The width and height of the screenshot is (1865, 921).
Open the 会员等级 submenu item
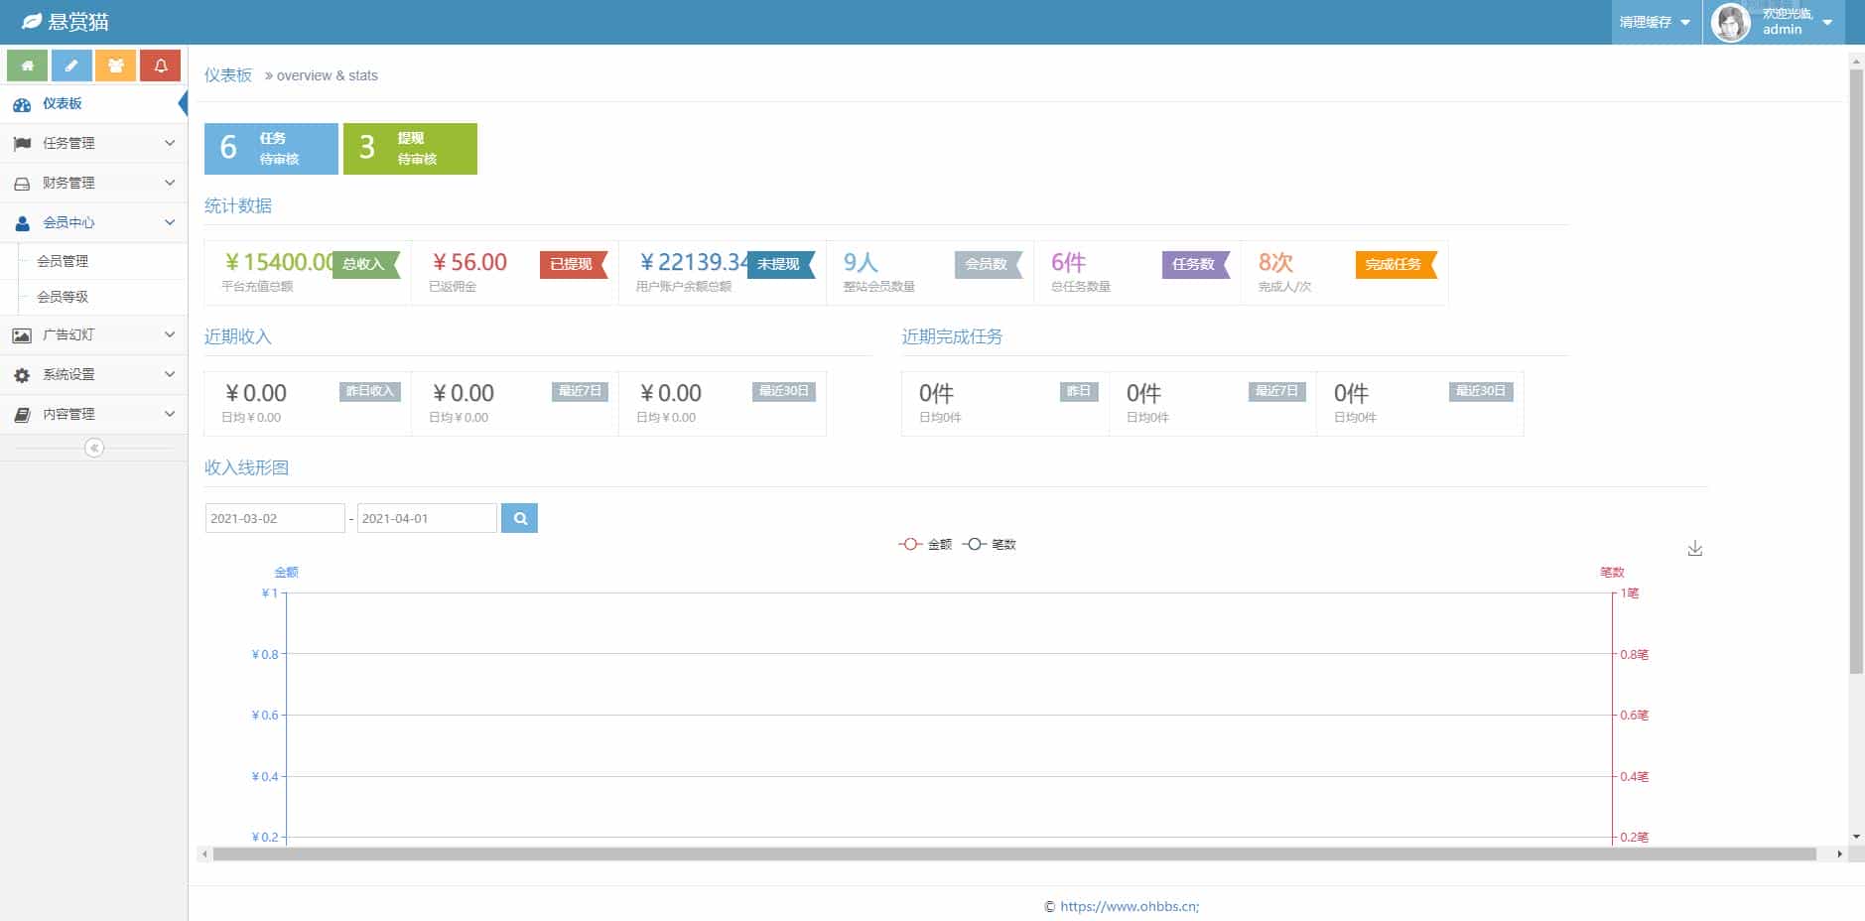(93, 297)
